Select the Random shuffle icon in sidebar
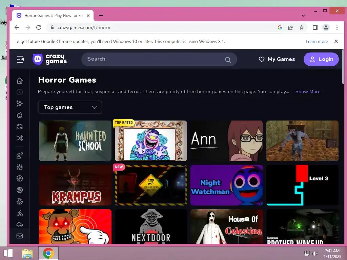This screenshot has height=260, width=347. (20, 138)
